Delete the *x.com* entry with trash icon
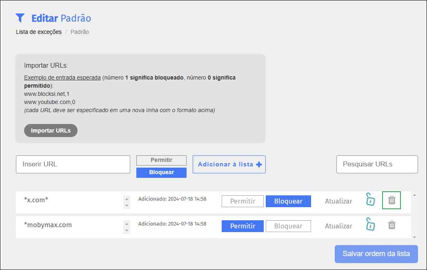Viewport: 427px width, 270px height. (391, 200)
